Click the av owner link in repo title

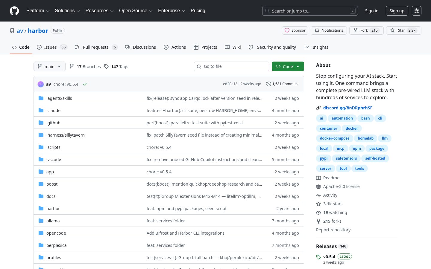click(x=20, y=31)
